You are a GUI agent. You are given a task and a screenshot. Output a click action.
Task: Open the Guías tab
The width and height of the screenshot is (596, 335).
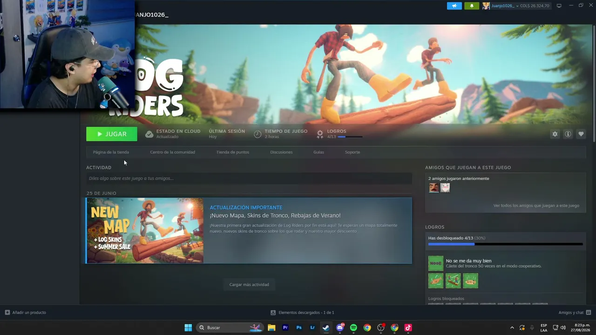[x=318, y=152]
